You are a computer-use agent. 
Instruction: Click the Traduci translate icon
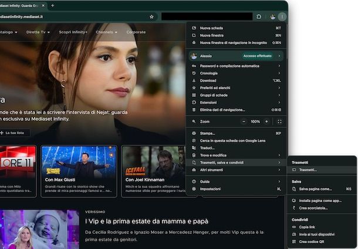pyautogui.click(x=194, y=148)
